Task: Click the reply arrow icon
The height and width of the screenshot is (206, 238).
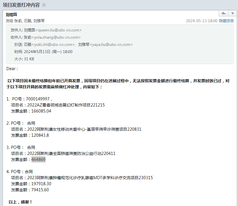Action: pos(223,14)
